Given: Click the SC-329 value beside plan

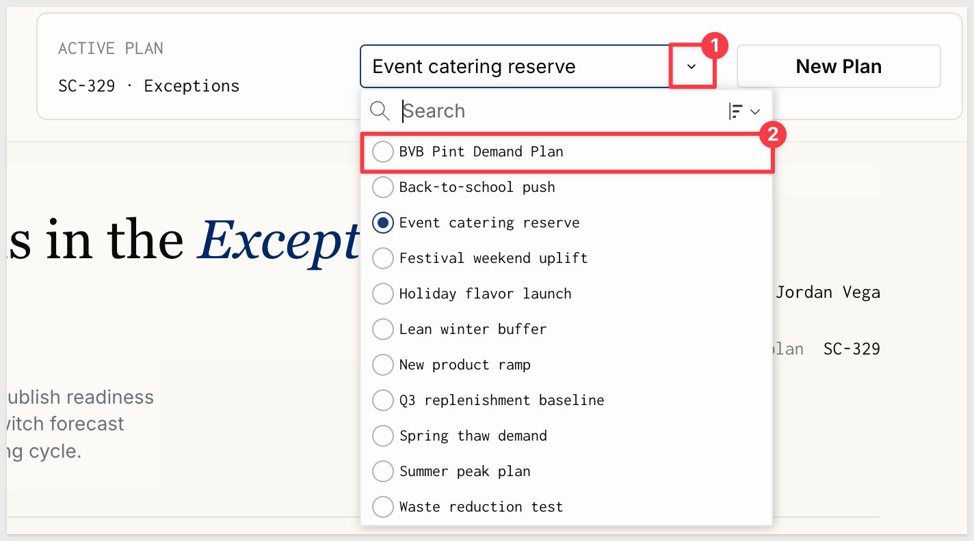Looking at the screenshot, I should pos(852,349).
